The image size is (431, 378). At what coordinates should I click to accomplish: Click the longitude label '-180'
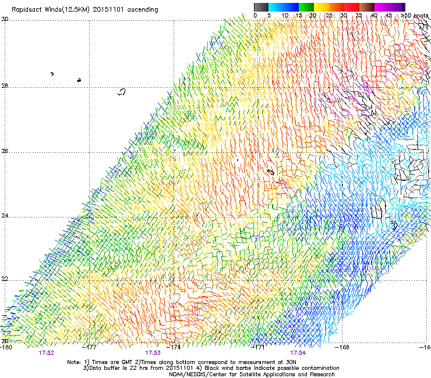point(6,347)
